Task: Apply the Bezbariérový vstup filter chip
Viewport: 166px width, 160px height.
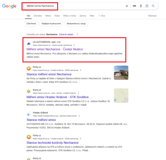Action: (76, 23)
